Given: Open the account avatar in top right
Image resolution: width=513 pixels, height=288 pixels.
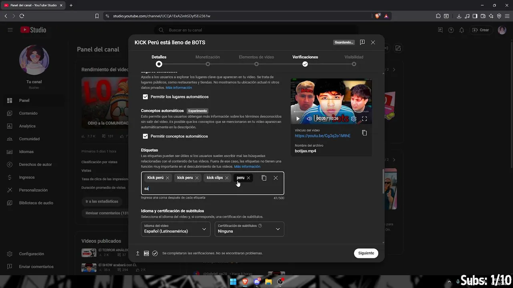Looking at the screenshot, I should click(502, 30).
